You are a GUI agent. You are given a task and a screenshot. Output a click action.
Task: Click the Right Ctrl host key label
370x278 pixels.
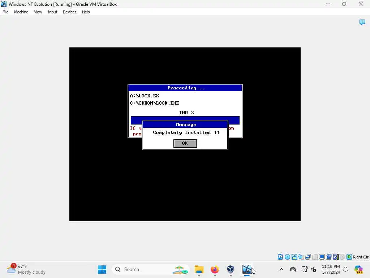click(x=361, y=257)
